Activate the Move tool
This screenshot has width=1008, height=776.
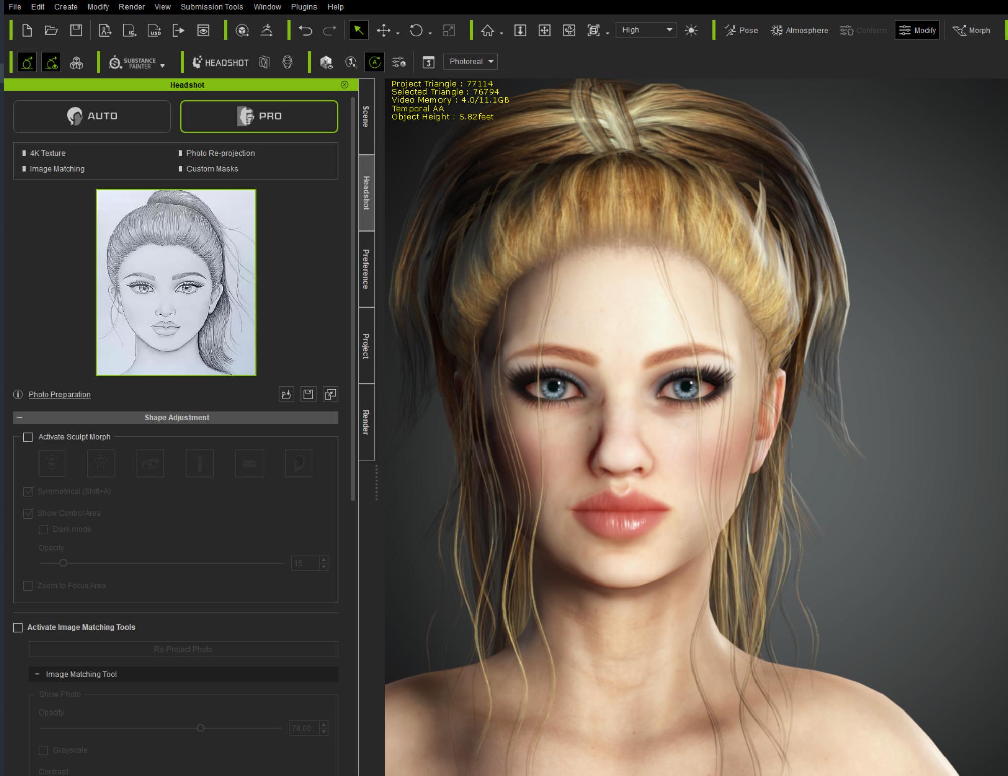point(384,31)
